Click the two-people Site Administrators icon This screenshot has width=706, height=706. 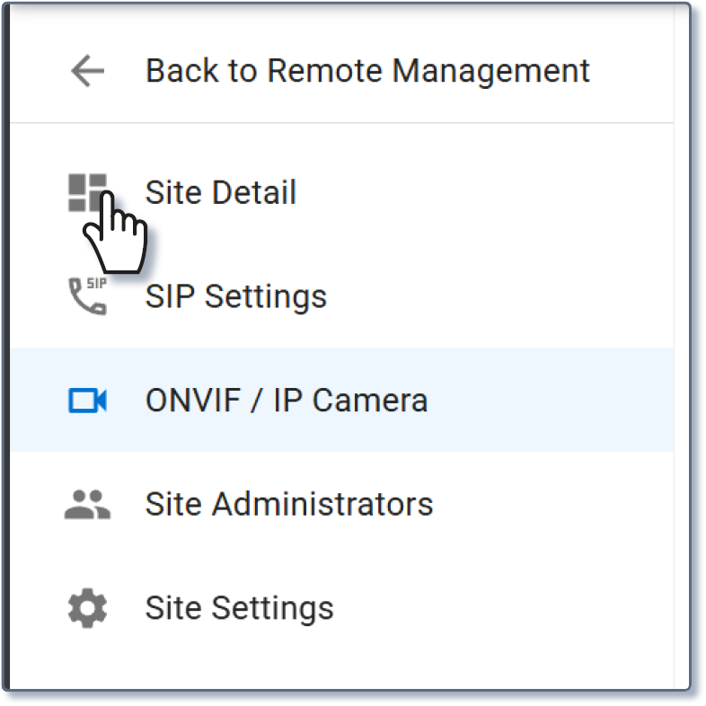point(87,505)
